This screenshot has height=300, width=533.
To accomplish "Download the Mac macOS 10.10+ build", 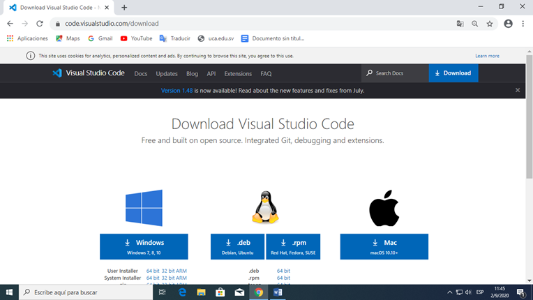I will [384, 247].
